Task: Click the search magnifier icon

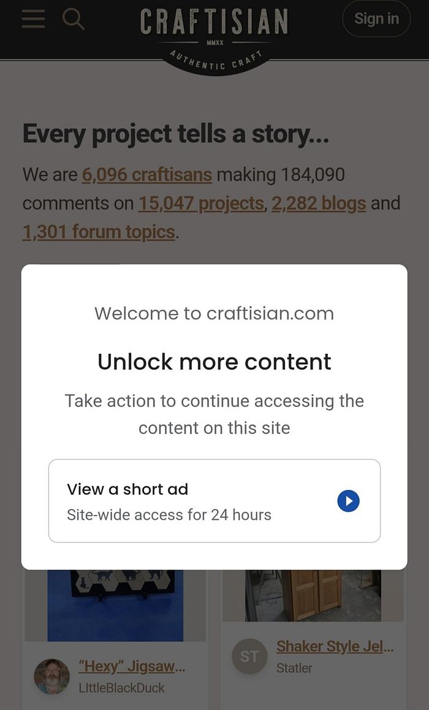Action: tap(74, 20)
